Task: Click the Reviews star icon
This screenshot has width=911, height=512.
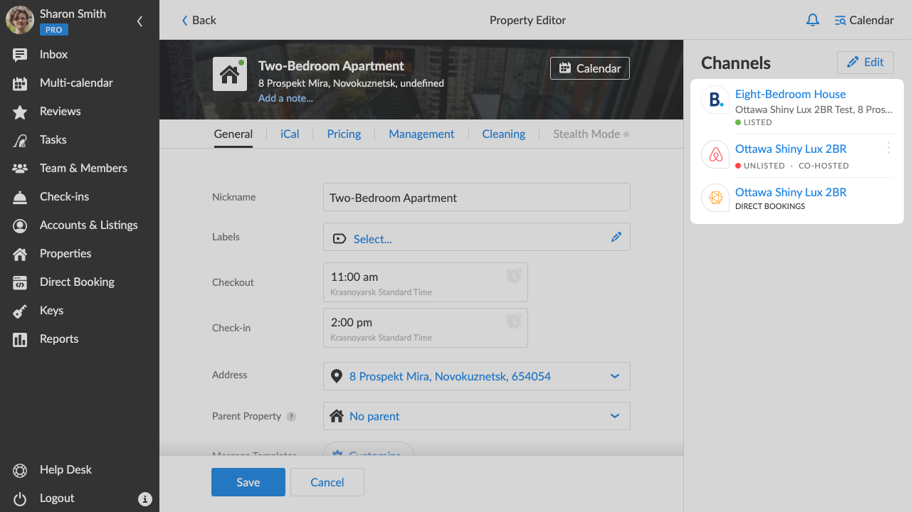Action: point(20,112)
